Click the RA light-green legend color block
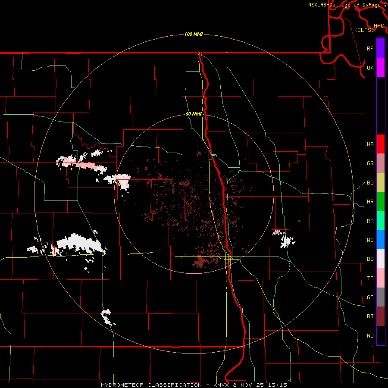 381,221
